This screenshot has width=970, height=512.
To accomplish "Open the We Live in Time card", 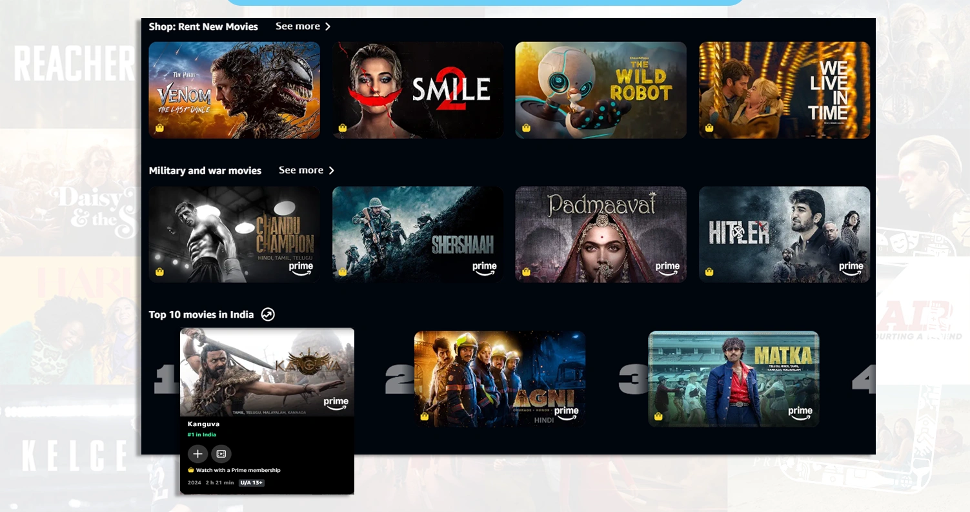I will click(784, 90).
